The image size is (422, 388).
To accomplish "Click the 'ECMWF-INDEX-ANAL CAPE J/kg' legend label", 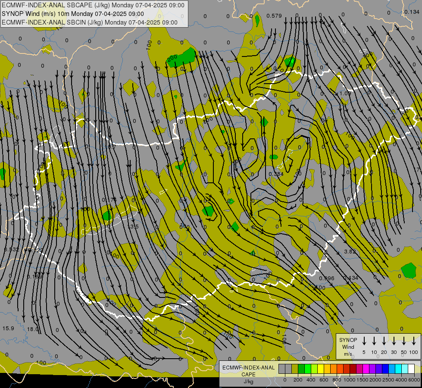I will coord(248,374).
